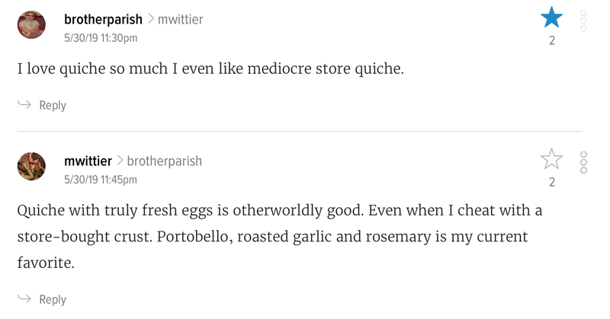Image resolution: width=610 pixels, height=319 pixels.
Task: Star mwittier's comment about fresh eggs
Action: (551, 159)
